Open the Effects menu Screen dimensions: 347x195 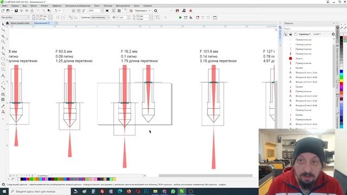pos(57,6)
